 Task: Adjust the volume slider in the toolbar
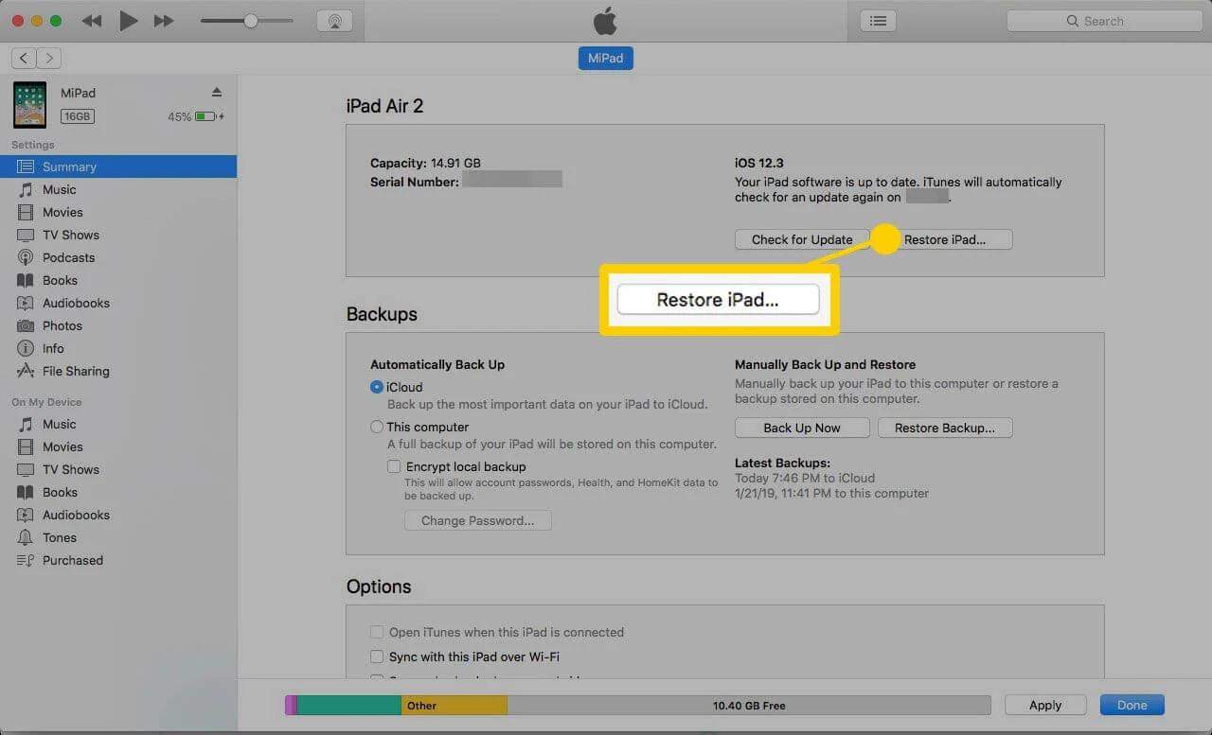pos(248,20)
